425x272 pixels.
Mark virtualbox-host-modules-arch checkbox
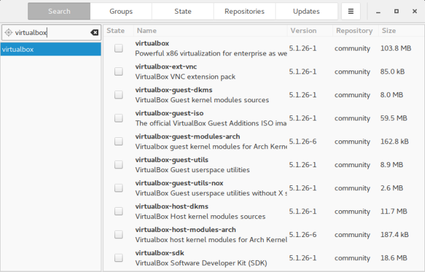119,235
